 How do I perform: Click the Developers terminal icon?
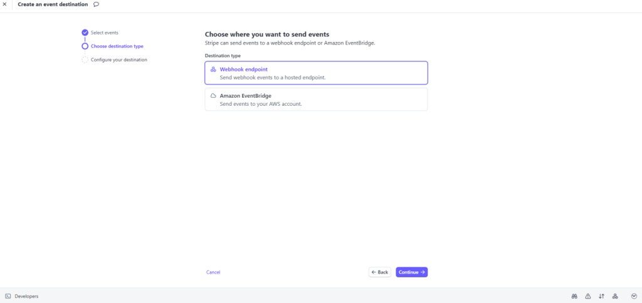coord(8,296)
